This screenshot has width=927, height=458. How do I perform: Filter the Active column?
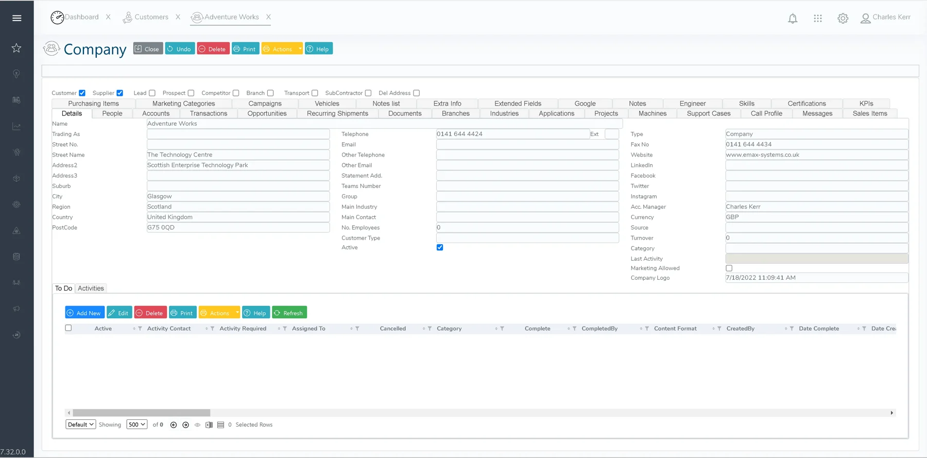coord(140,329)
